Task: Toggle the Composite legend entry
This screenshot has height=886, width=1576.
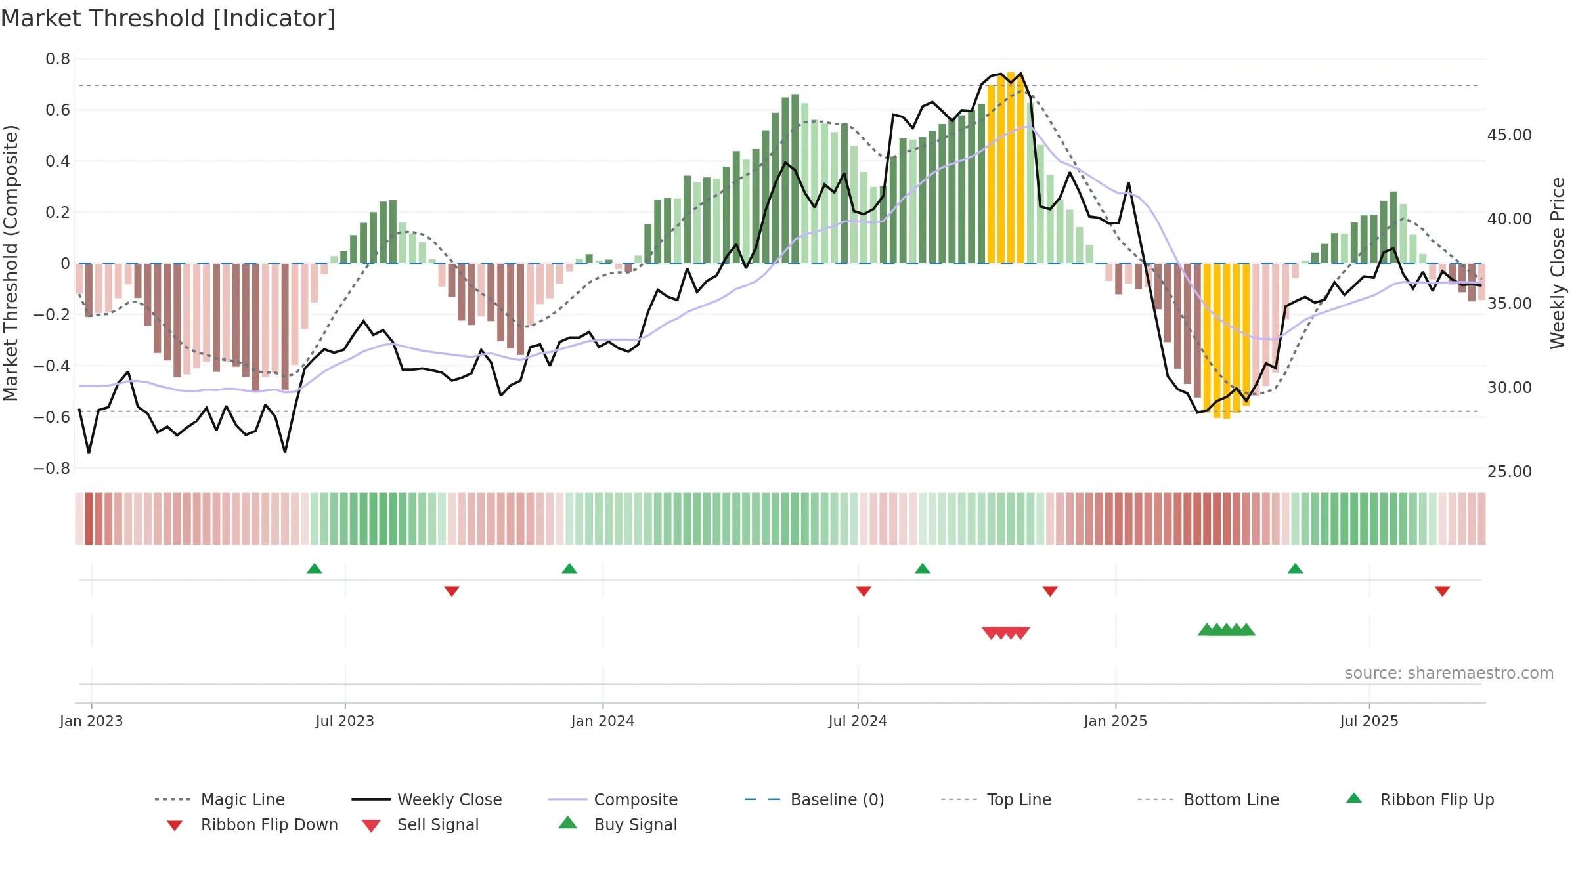Action: [x=613, y=799]
